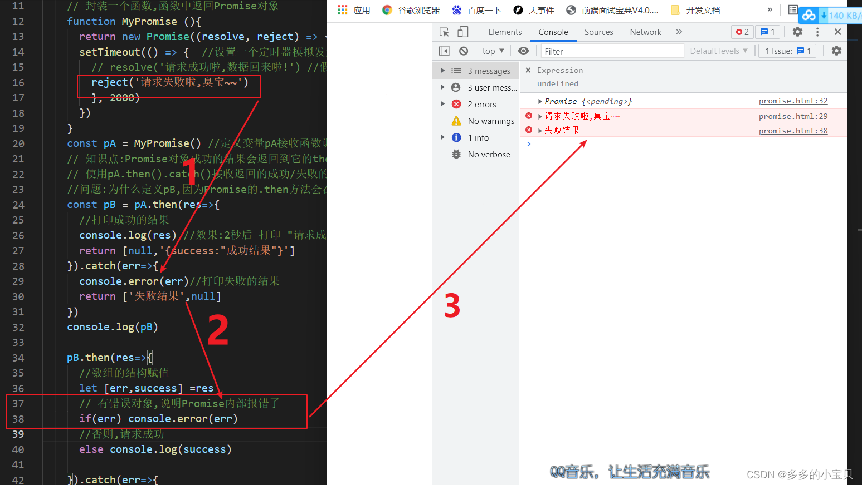Open the 1 Issue button
This screenshot has height=485, width=862.
pyautogui.click(x=787, y=51)
